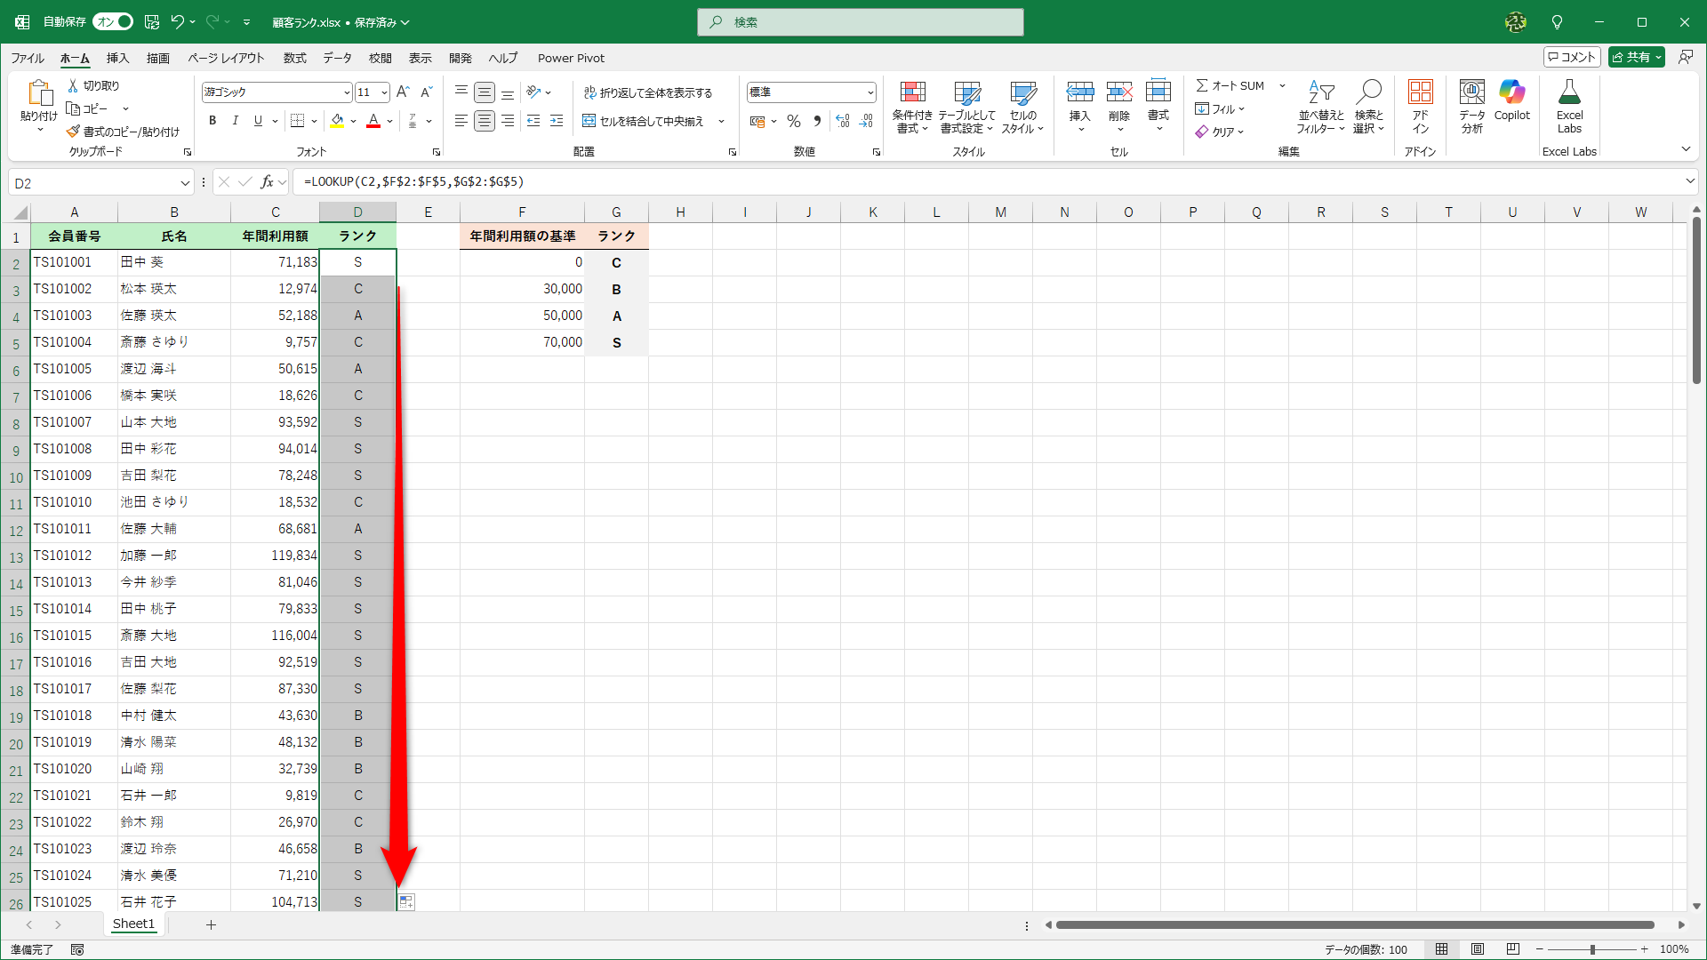Viewport: 1707px width, 960px height.
Task: Open the font name dropdown
Action: pyautogui.click(x=347, y=92)
